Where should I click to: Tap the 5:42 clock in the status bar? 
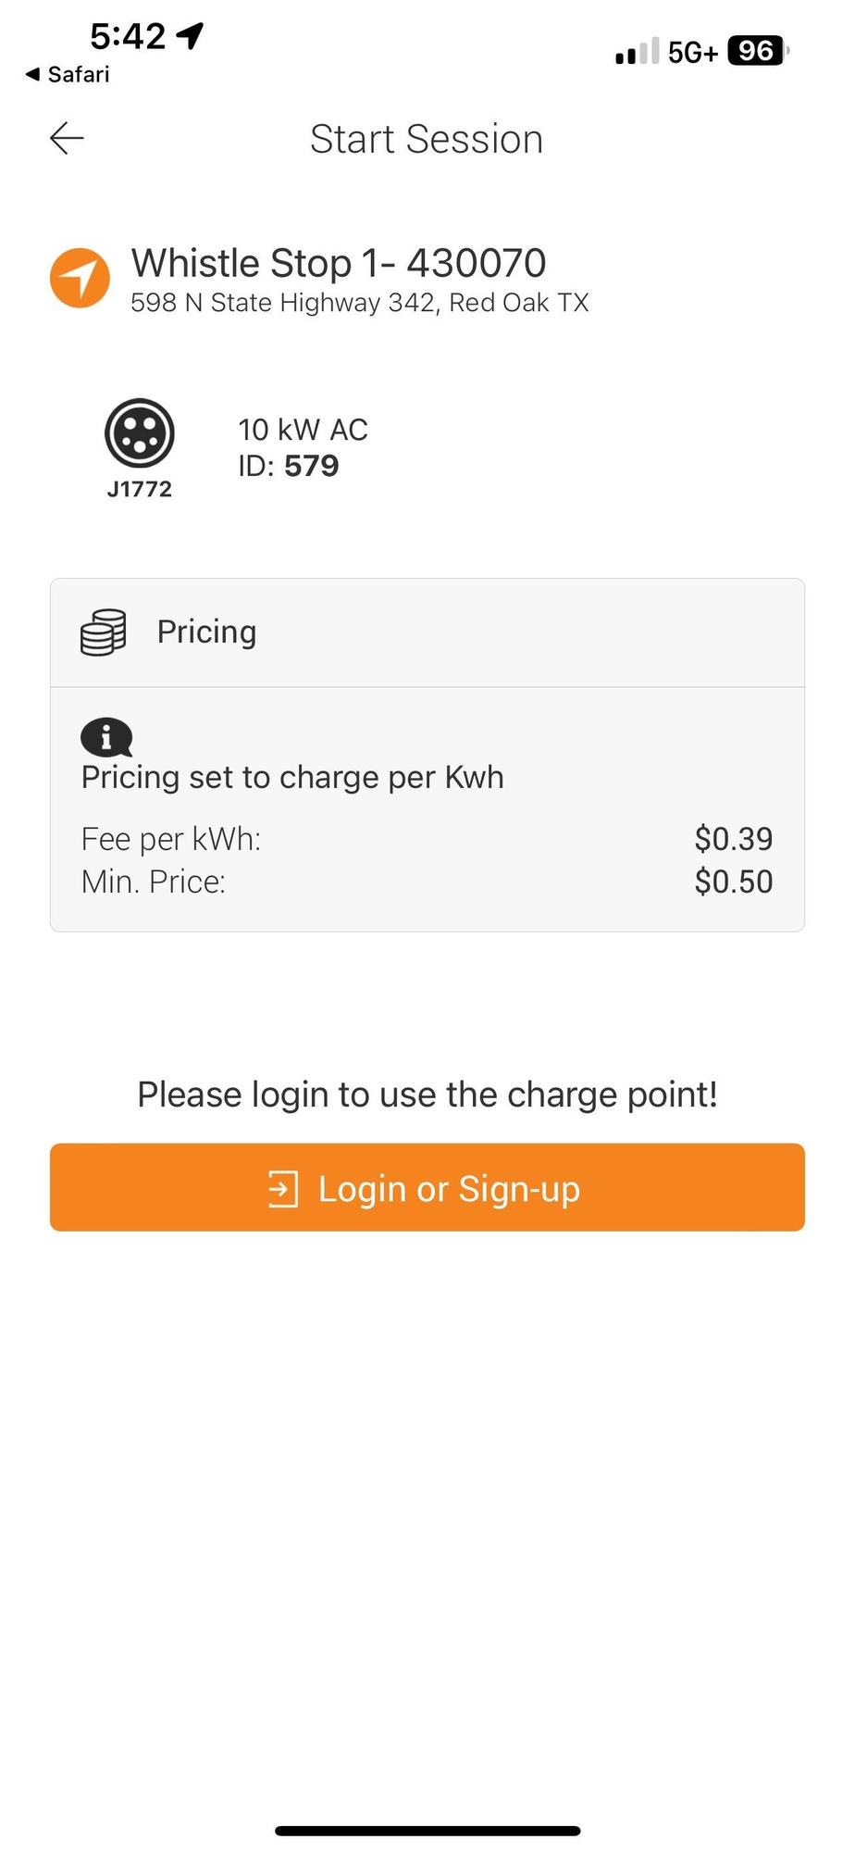click(128, 36)
